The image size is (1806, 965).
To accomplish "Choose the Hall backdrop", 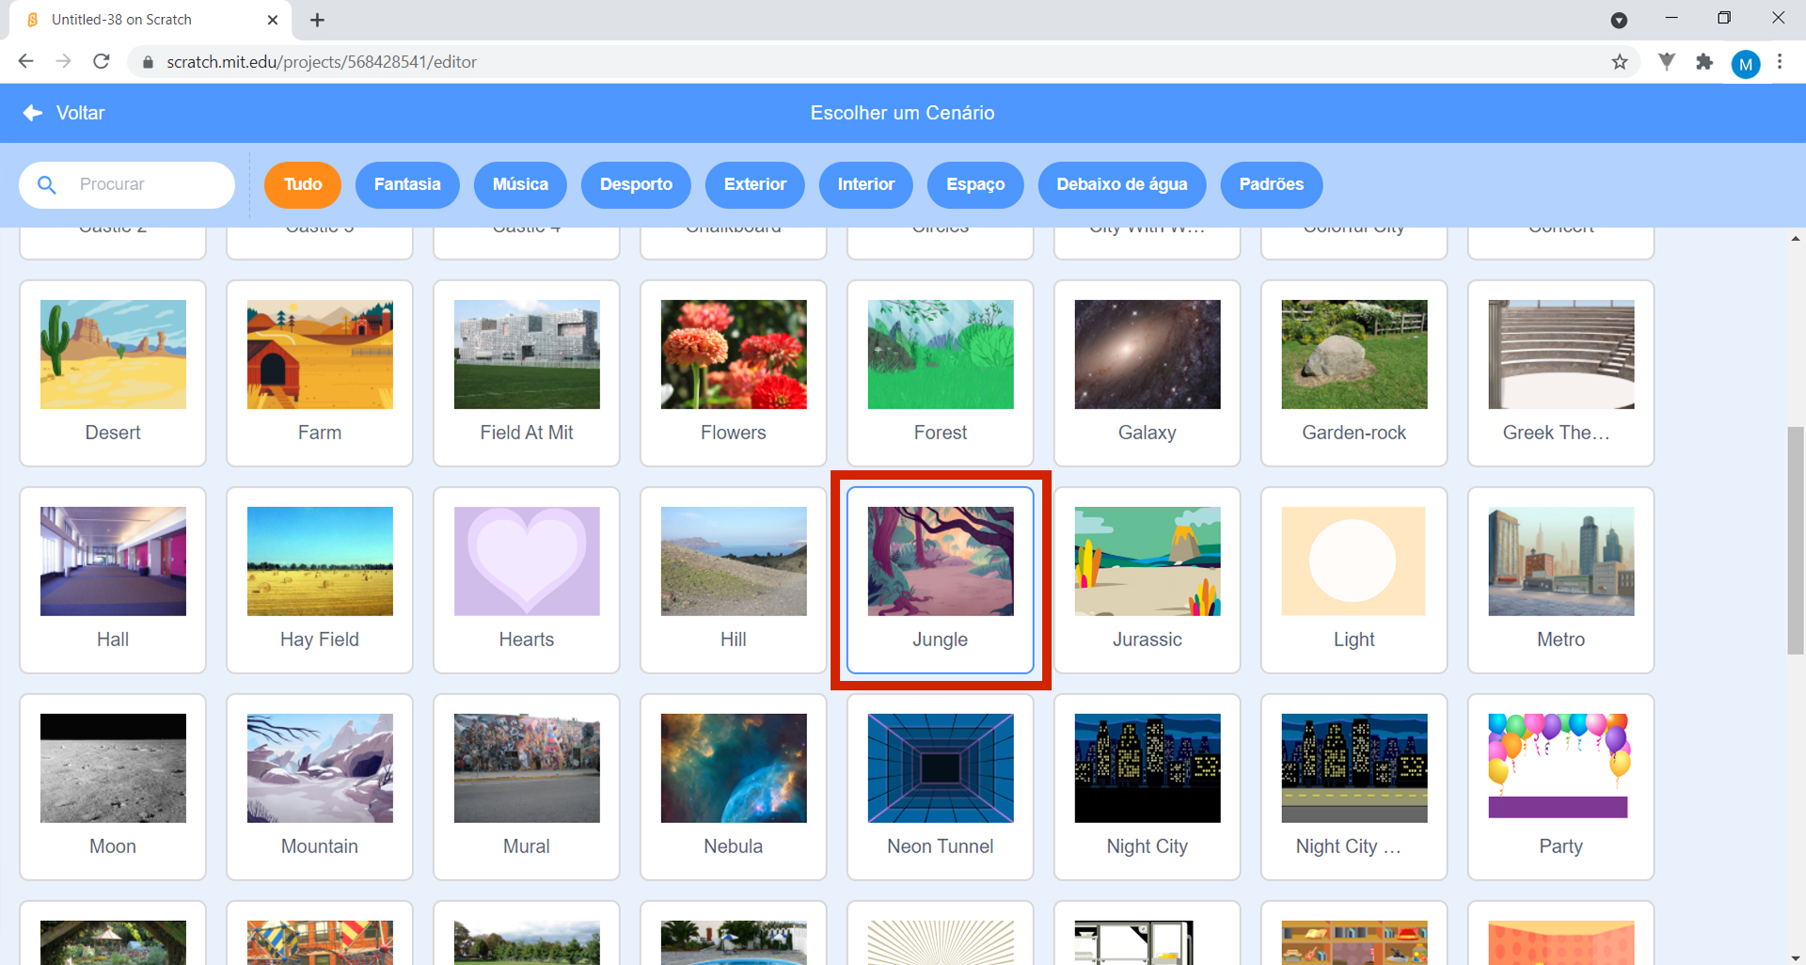I will coord(113,580).
